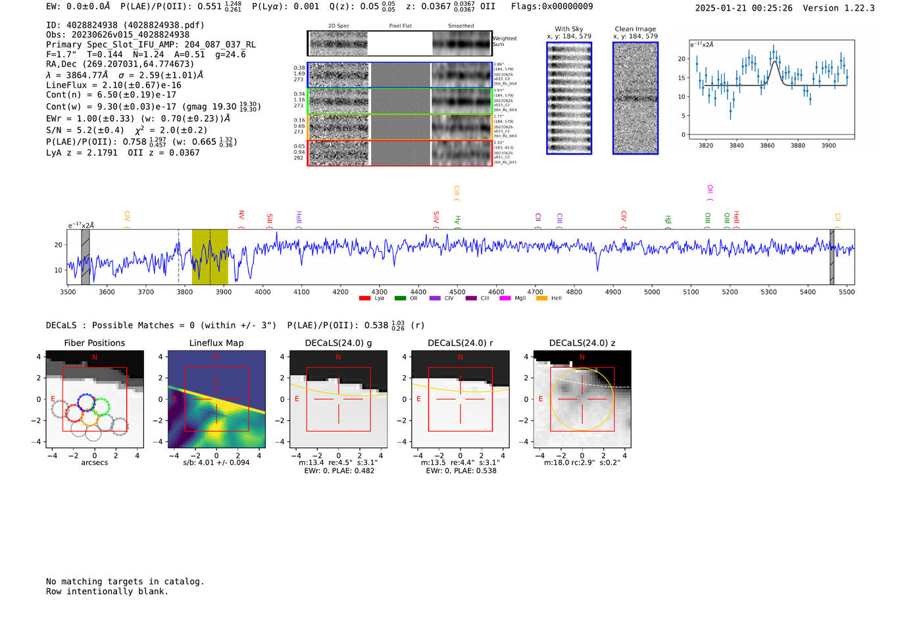Click the green OII legend swatch
Screen dimensions: 921x627
[x=400, y=299]
